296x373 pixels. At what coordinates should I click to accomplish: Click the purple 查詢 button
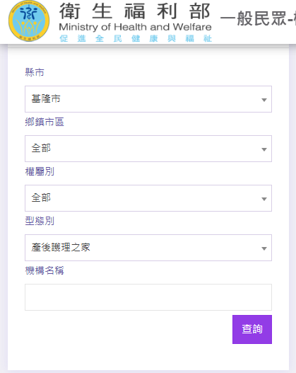252,329
